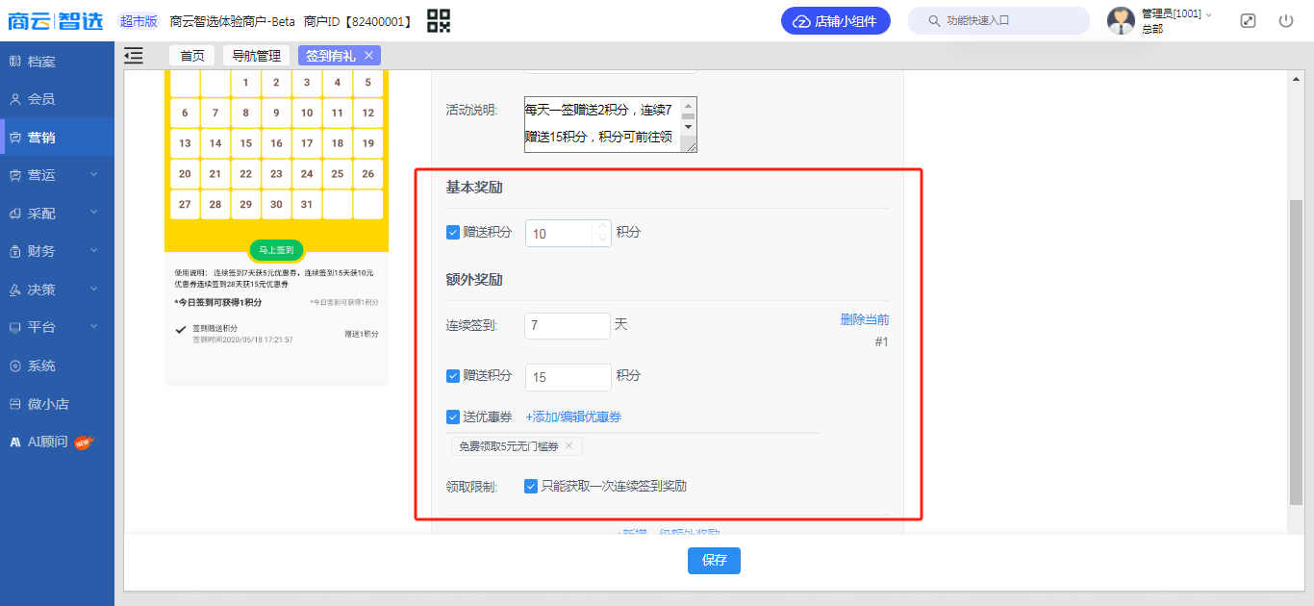Click the fullscreen expand icon
The image size is (1314, 606).
(1248, 20)
